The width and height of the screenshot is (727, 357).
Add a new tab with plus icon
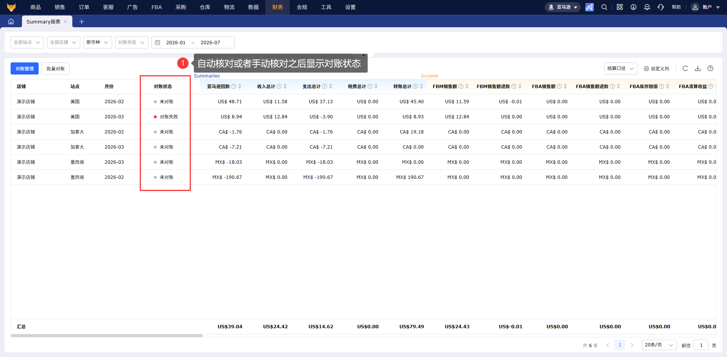pos(81,22)
